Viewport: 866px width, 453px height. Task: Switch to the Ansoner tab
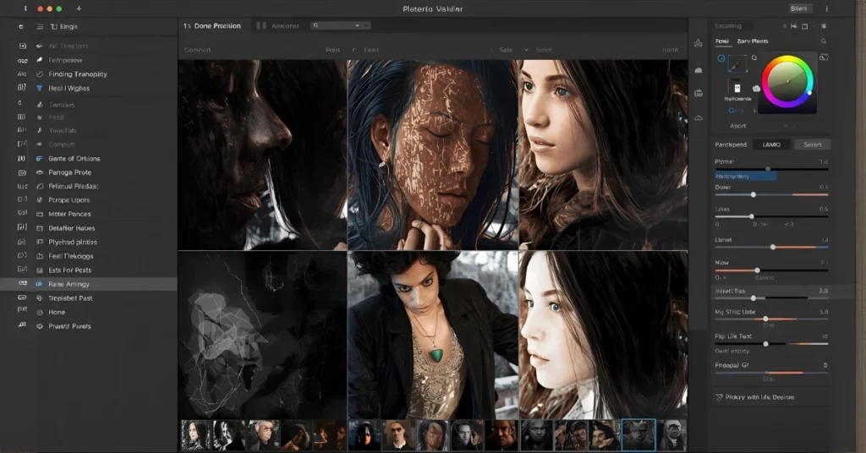278,26
